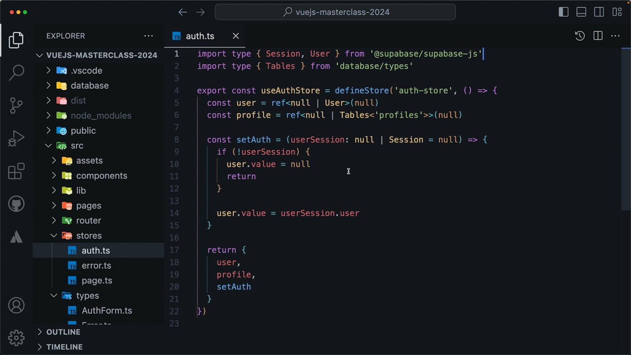Split the editor to the right
This screenshot has width=631, height=355.
[598, 35]
